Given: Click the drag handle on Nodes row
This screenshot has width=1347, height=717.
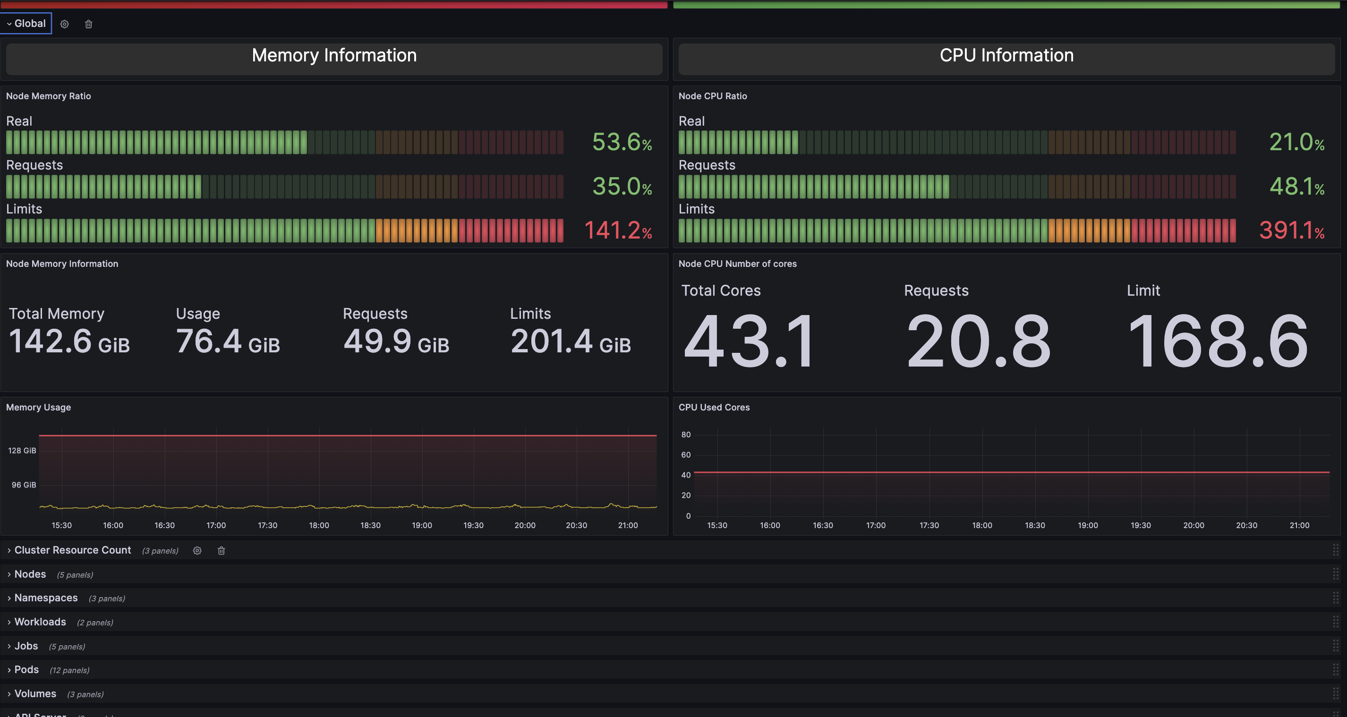Looking at the screenshot, I should [x=1335, y=574].
